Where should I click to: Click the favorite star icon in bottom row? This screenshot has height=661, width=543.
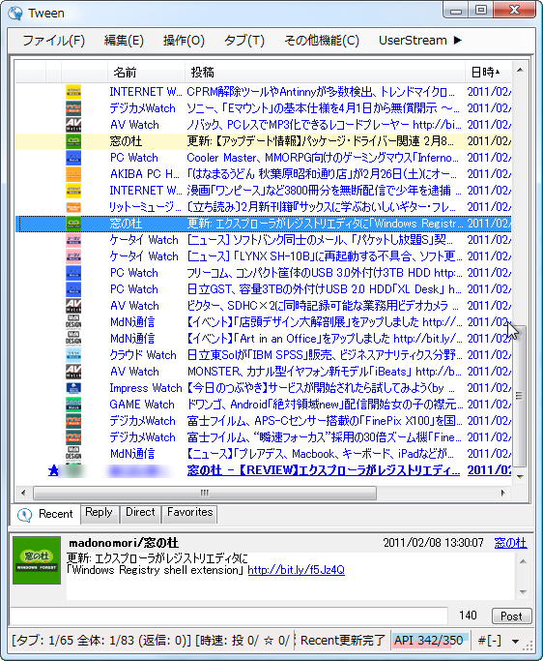coord(53,470)
